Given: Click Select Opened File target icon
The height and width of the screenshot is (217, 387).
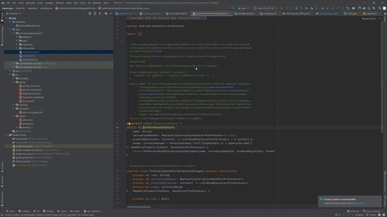Looking at the screenshot, I should 90,13.
